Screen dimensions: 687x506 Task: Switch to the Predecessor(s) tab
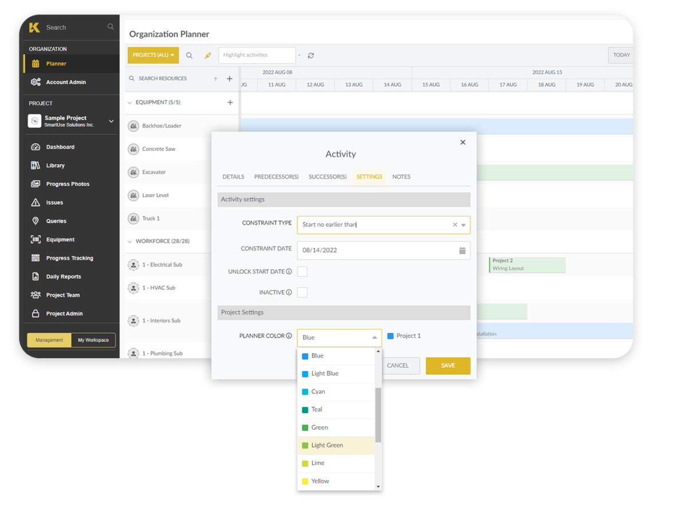(277, 176)
